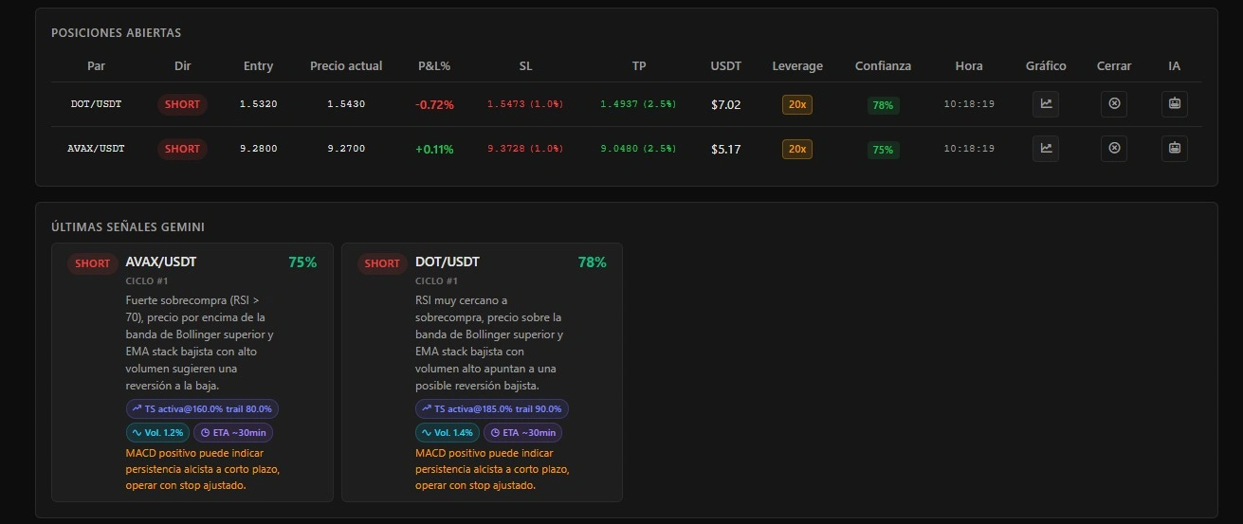Viewport: 1243px width, 524px height.
Task: Click current price 9.2700
Action: (x=346, y=149)
